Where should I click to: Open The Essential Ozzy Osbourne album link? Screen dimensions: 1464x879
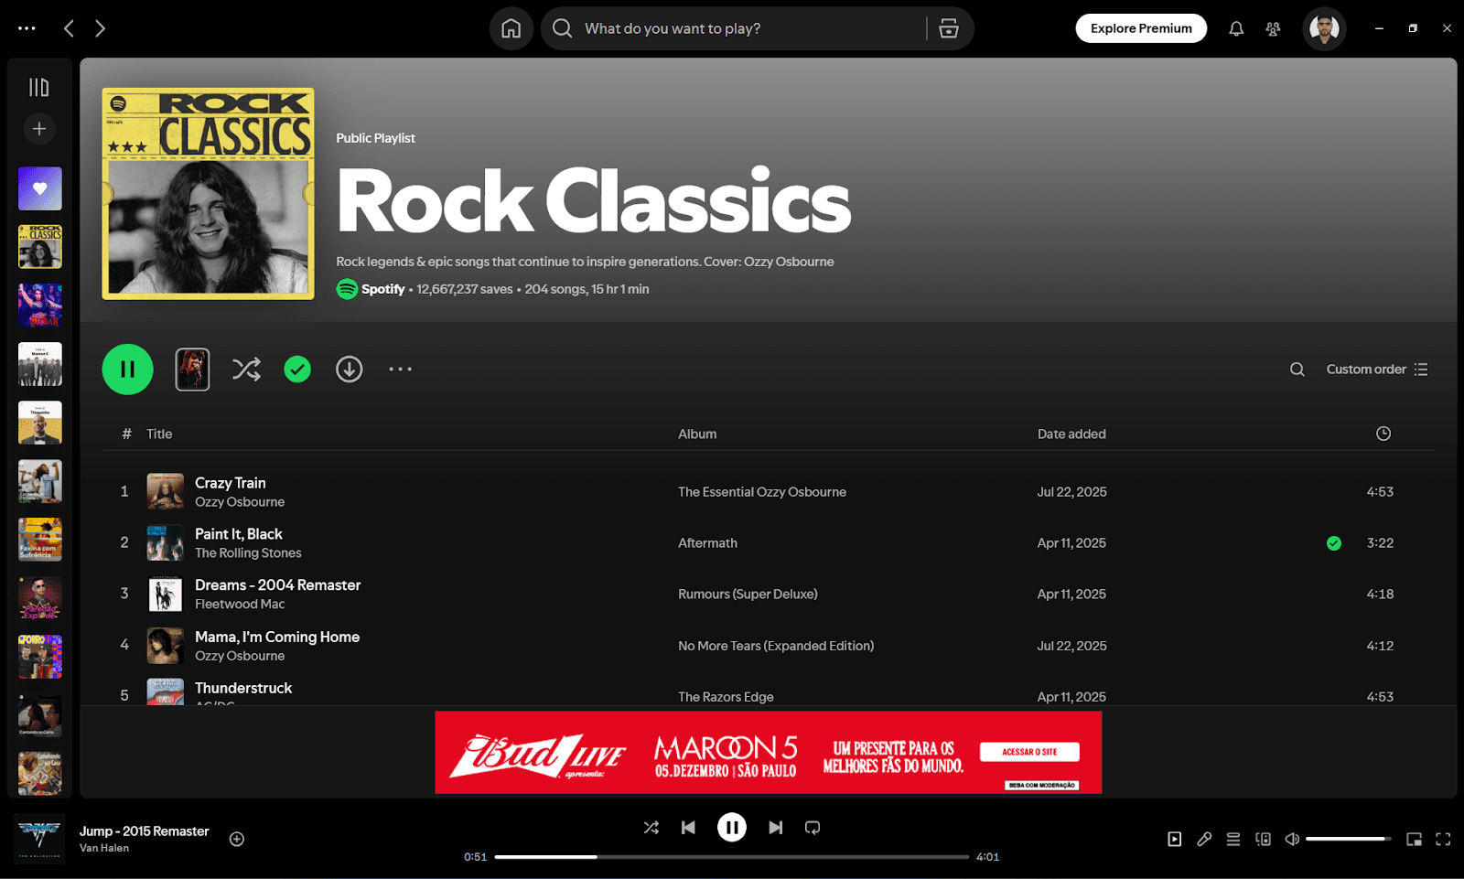click(x=762, y=492)
